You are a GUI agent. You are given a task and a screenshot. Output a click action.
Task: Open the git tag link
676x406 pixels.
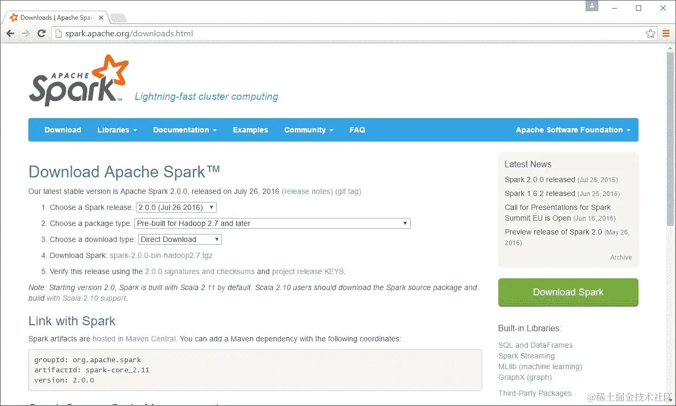(x=348, y=191)
